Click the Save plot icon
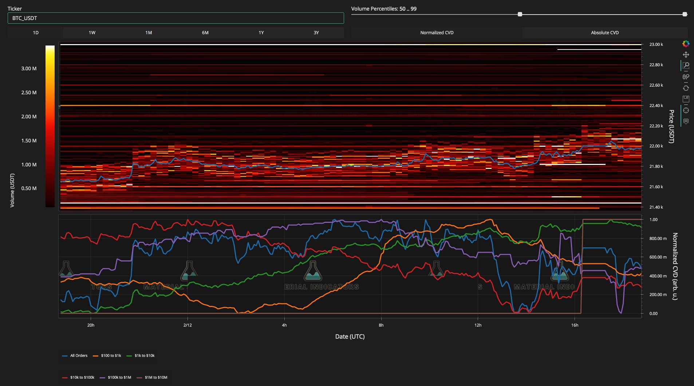The height and width of the screenshot is (386, 694). click(x=686, y=99)
